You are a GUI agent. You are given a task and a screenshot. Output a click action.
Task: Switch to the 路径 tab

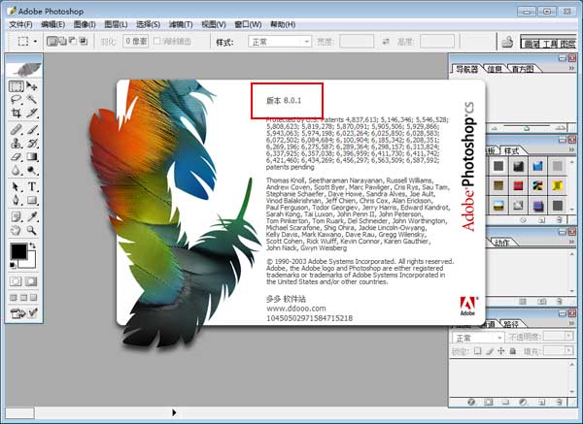[511, 324]
